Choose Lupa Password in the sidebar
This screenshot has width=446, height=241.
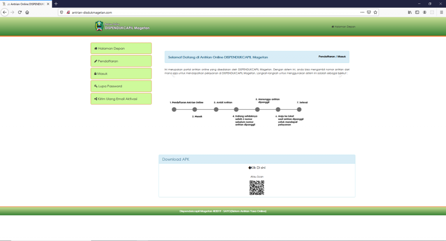tap(121, 86)
